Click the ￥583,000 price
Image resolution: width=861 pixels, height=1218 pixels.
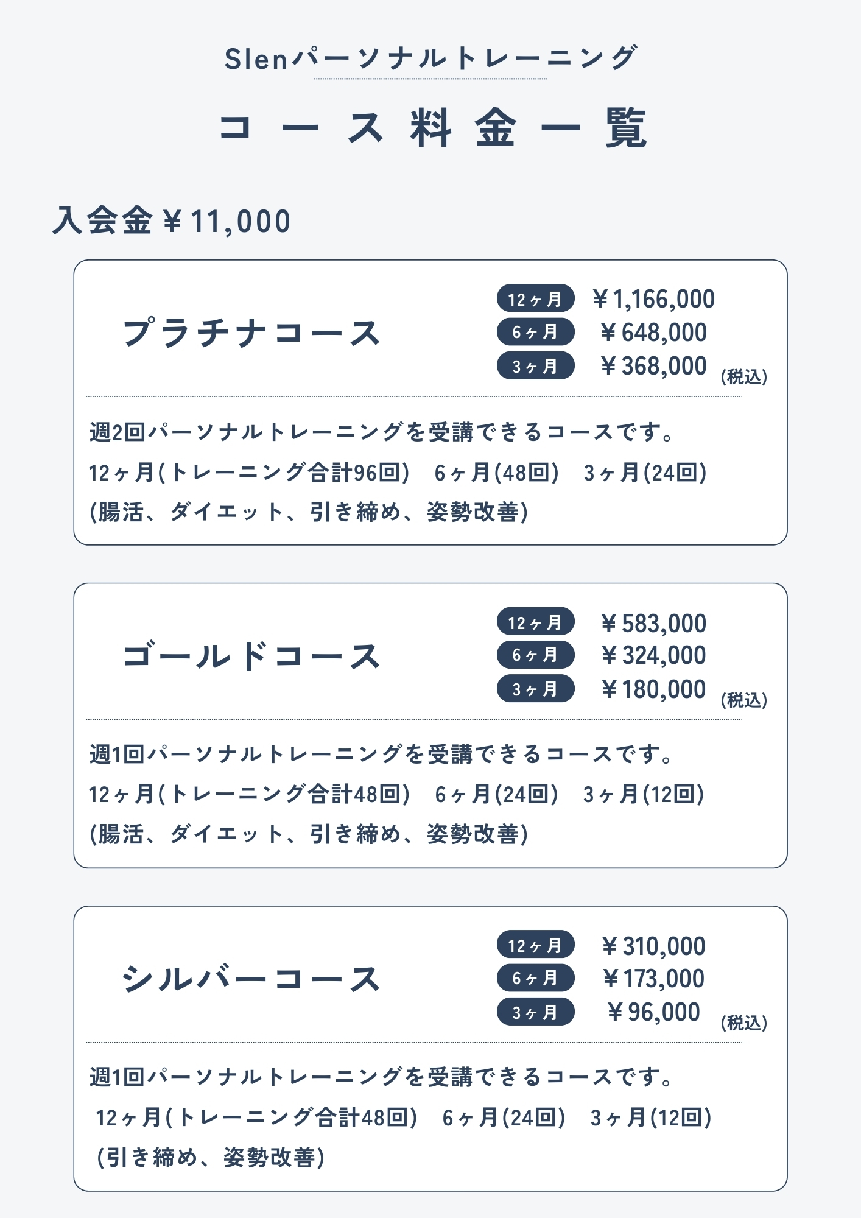tap(653, 623)
